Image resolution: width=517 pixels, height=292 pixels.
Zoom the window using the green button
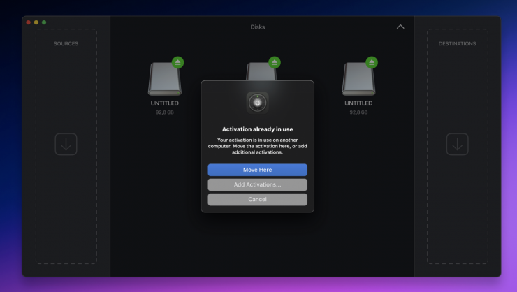tap(44, 22)
